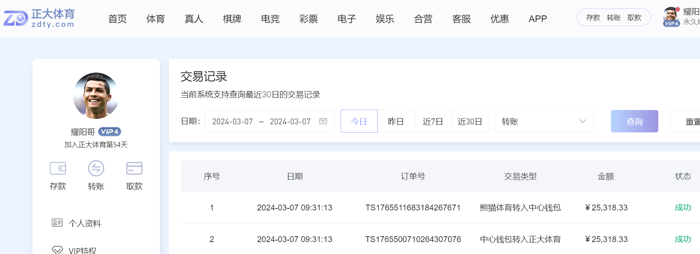Image resolution: width=700 pixels, height=254 pixels.
Task: Open the calendar icon in date range
Action: coord(323,121)
